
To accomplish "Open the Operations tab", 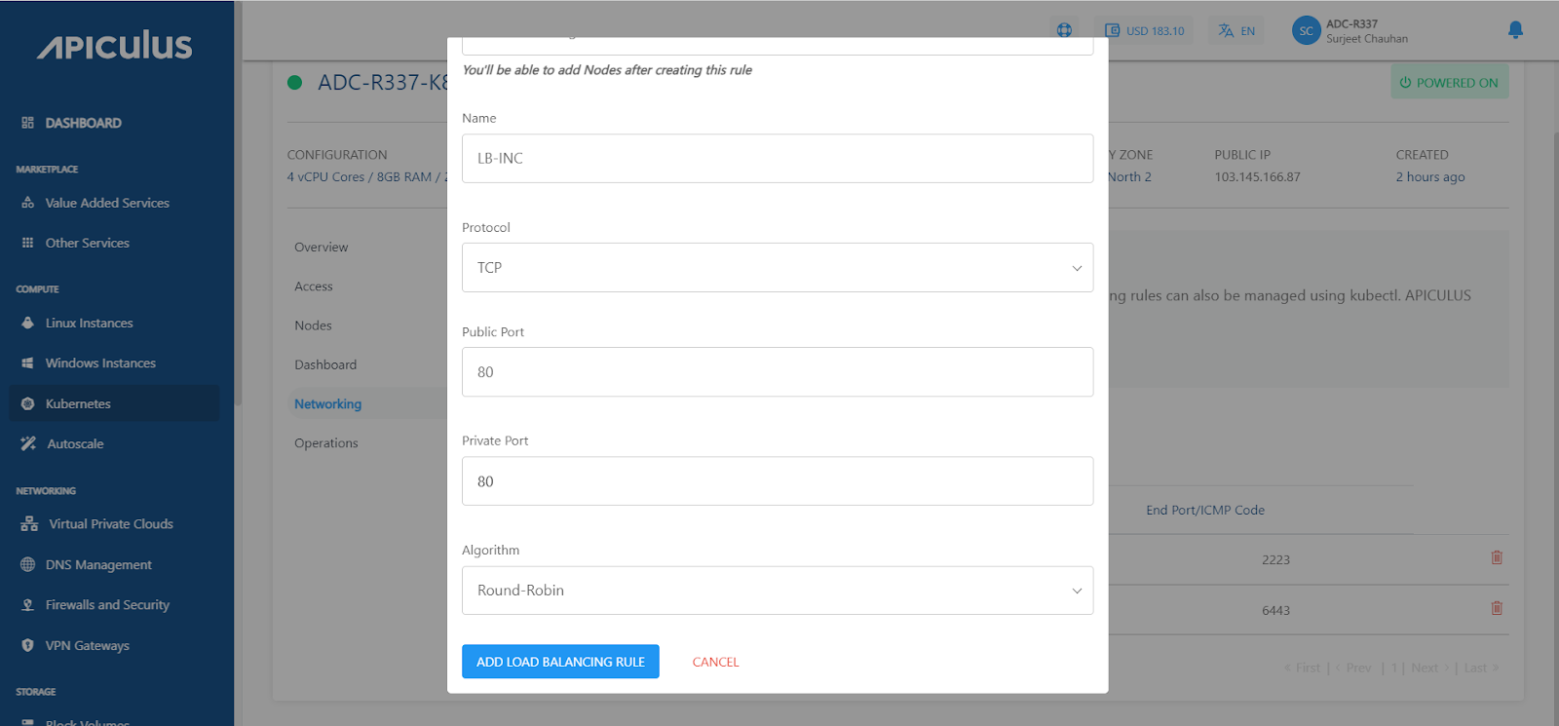I will click(325, 443).
